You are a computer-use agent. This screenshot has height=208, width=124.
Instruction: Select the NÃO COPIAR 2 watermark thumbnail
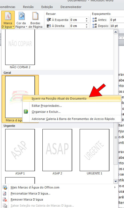20,47
